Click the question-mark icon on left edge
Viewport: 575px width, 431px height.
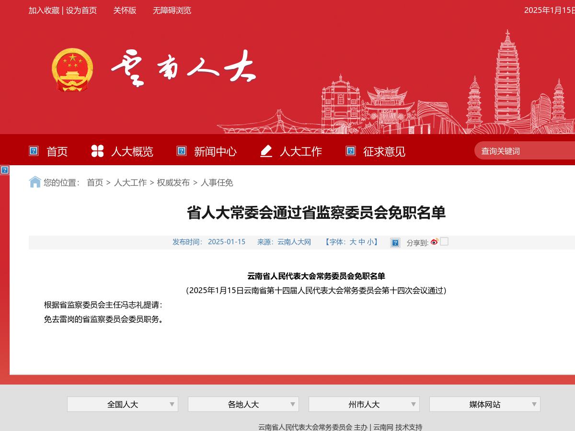point(5,170)
